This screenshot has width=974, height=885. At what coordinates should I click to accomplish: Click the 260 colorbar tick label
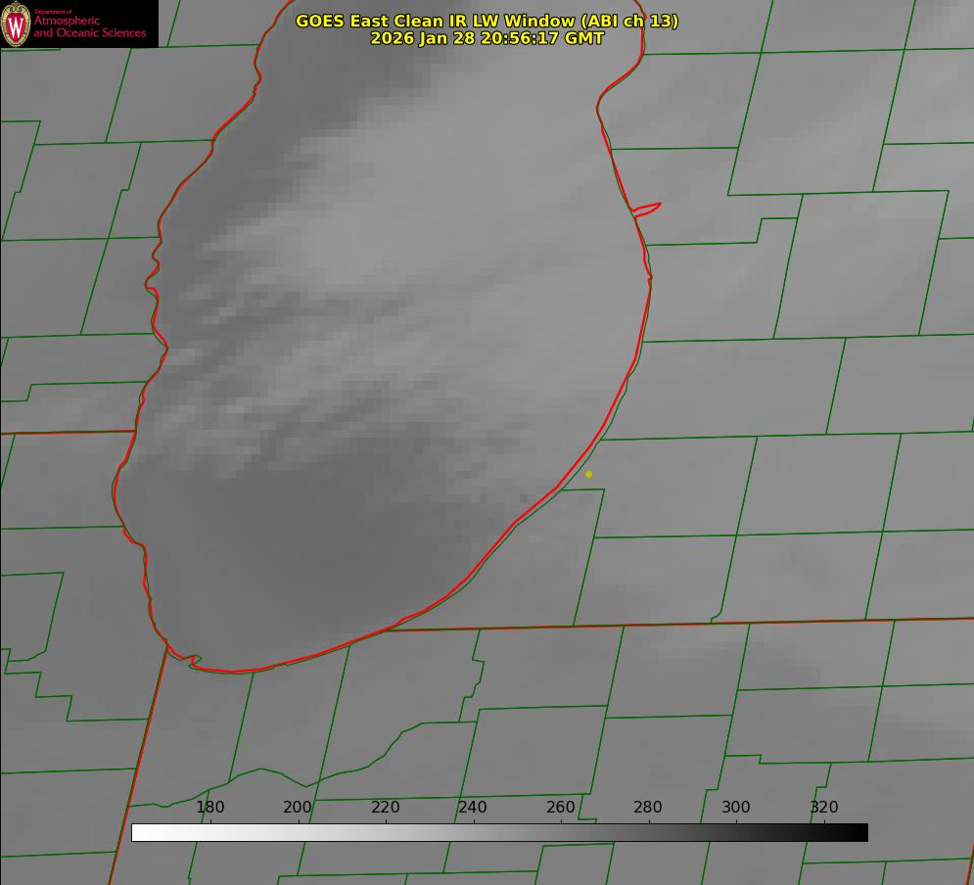pyautogui.click(x=561, y=808)
